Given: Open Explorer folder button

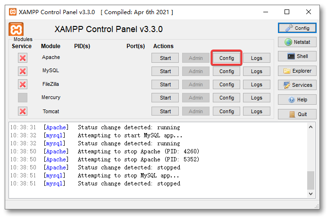Looking at the screenshot, I should tap(297, 71).
